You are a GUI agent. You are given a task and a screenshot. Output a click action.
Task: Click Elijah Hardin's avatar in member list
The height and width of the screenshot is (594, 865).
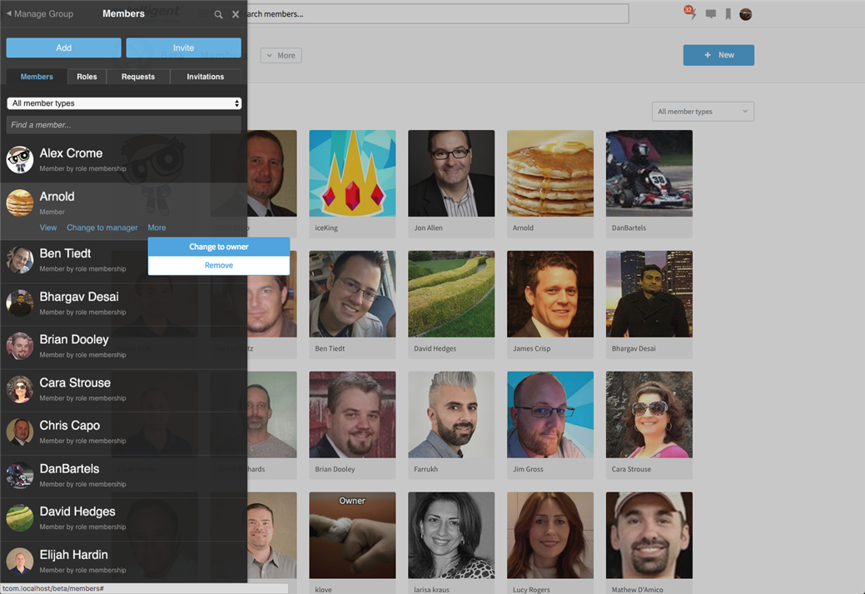pyautogui.click(x=20, y=561)
